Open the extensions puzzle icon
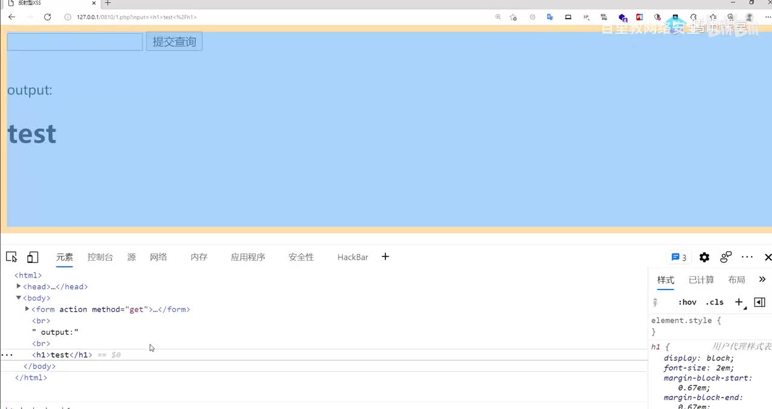 [x=694, y=17]
